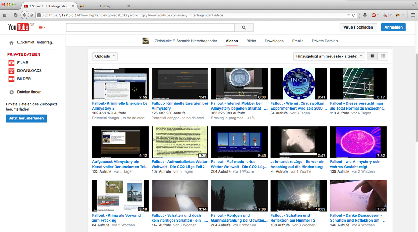The height and width of the screenshot is (232, 418).
Task: Click the browser URL address field
Action: (197, 15)
